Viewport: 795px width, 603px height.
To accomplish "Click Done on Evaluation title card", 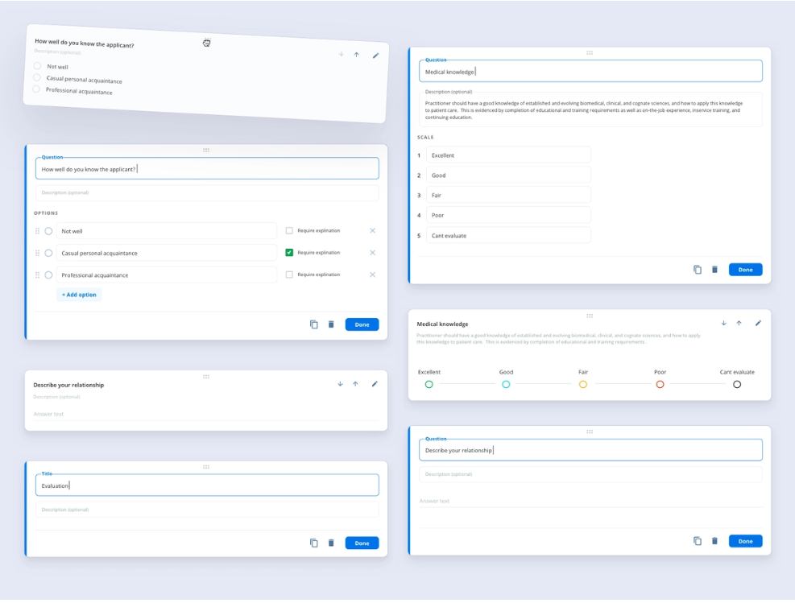I will 362,543.
